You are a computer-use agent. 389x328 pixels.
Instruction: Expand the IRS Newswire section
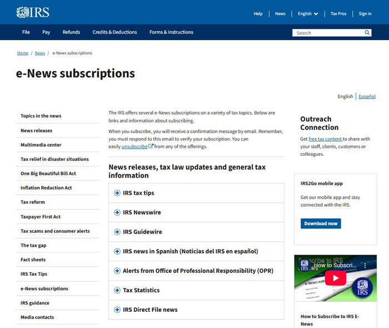(x=196, y=212)
